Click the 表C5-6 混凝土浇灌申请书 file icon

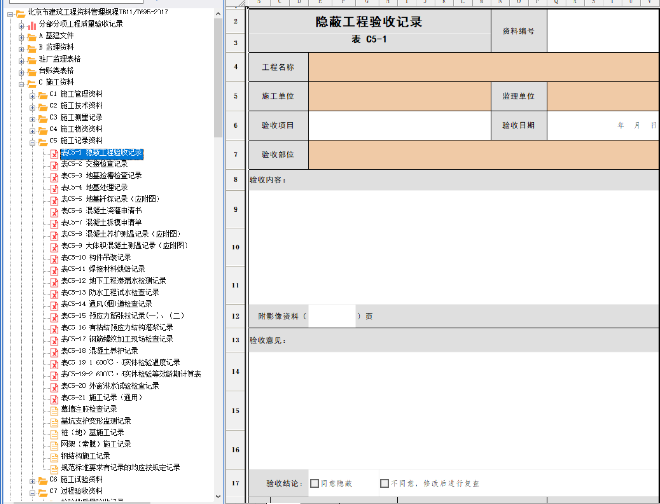tap(55, 212)
